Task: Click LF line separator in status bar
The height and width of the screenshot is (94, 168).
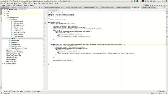Action: [x=157, y=93]
